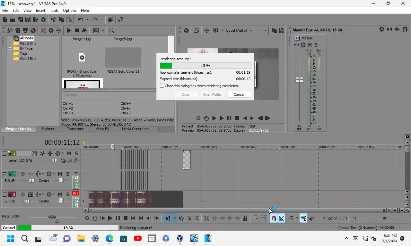The height and width of the screenshot is (246, 411).
Task: Click Delete red X in timeline toolbar
Action: pos(207,218)
